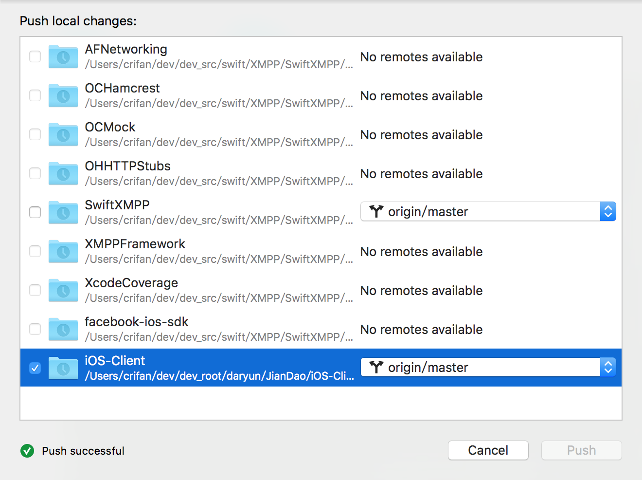Click the green Push successful checkmark icon
Viewport: 642px width, 480px height.
point(27,451)
